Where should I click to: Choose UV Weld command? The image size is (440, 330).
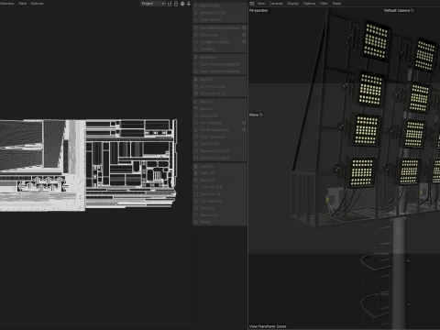point(220,49)
